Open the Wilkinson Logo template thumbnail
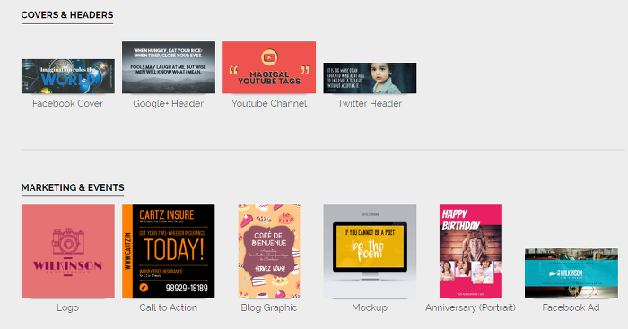This screenshot has width=628, height=329. click(x=67, y=251)
